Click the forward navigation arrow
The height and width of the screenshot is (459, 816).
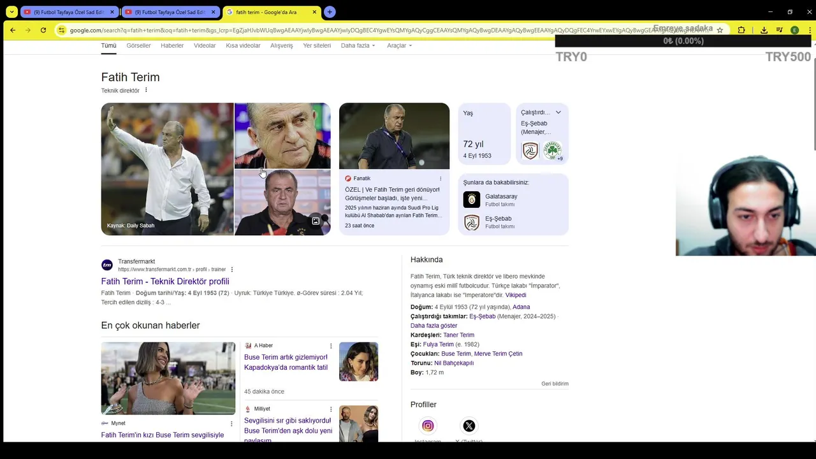[x=27, y=30]
